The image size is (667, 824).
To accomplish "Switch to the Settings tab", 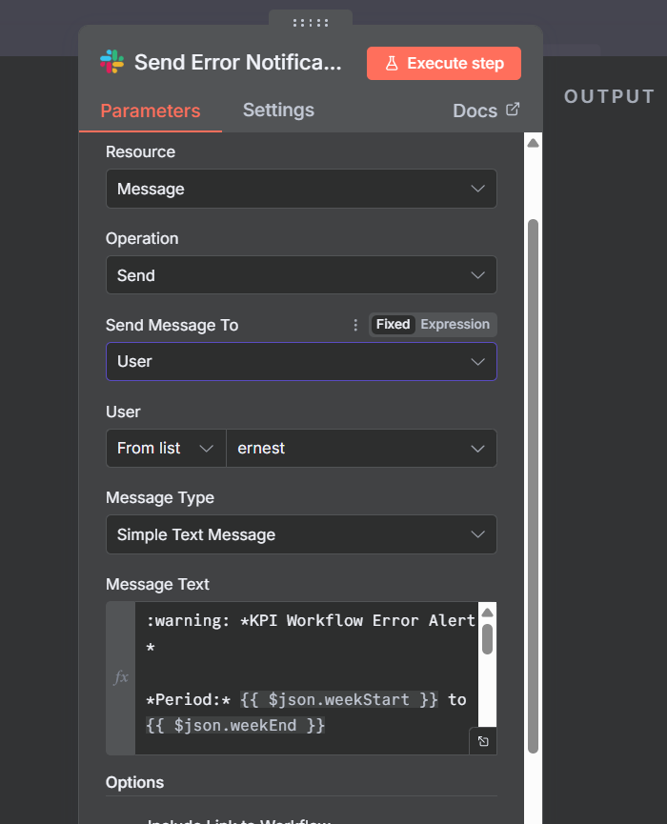I will point(278,110).
